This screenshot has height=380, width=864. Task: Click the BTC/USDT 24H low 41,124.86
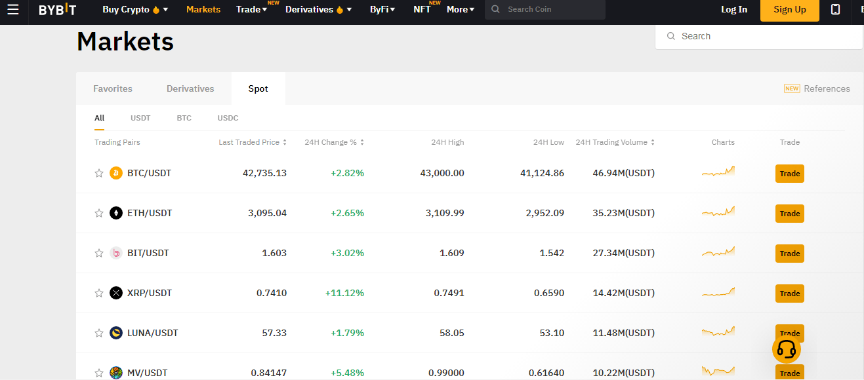pos(542,173)
